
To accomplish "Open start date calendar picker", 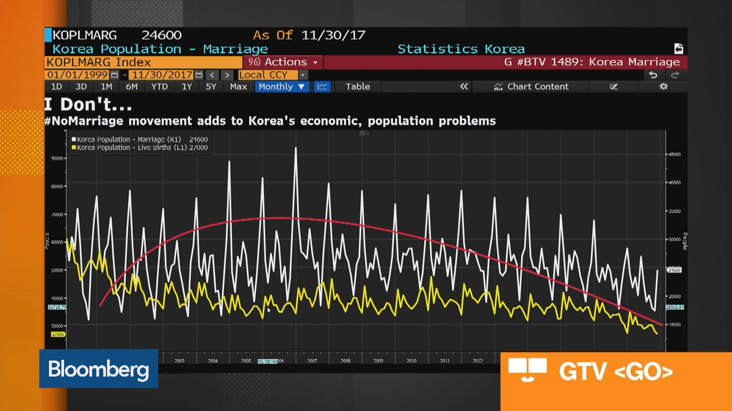I will (x=114, y=75).
